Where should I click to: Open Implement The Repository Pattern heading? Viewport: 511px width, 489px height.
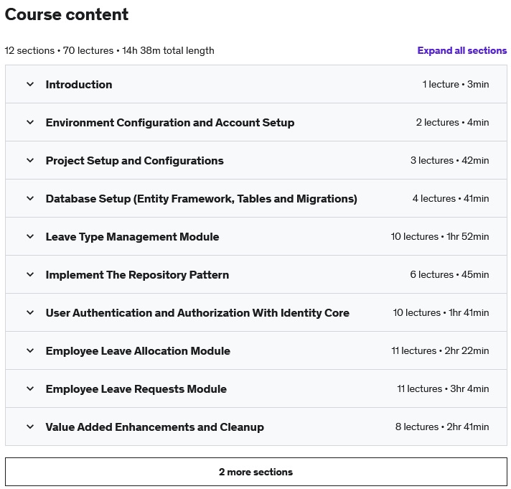137,275
